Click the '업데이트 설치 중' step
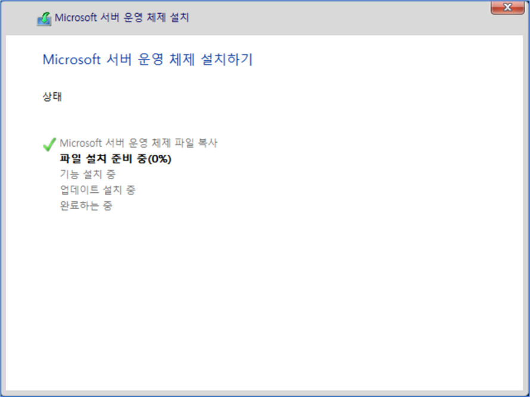Viewport: 530px width, 397px height. point(98,190)
